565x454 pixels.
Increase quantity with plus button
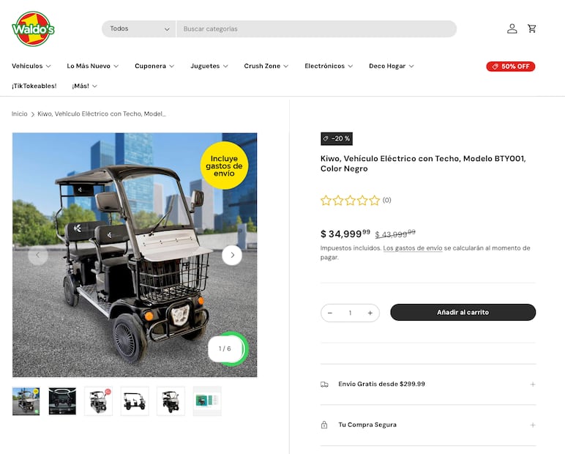(370, 313)
